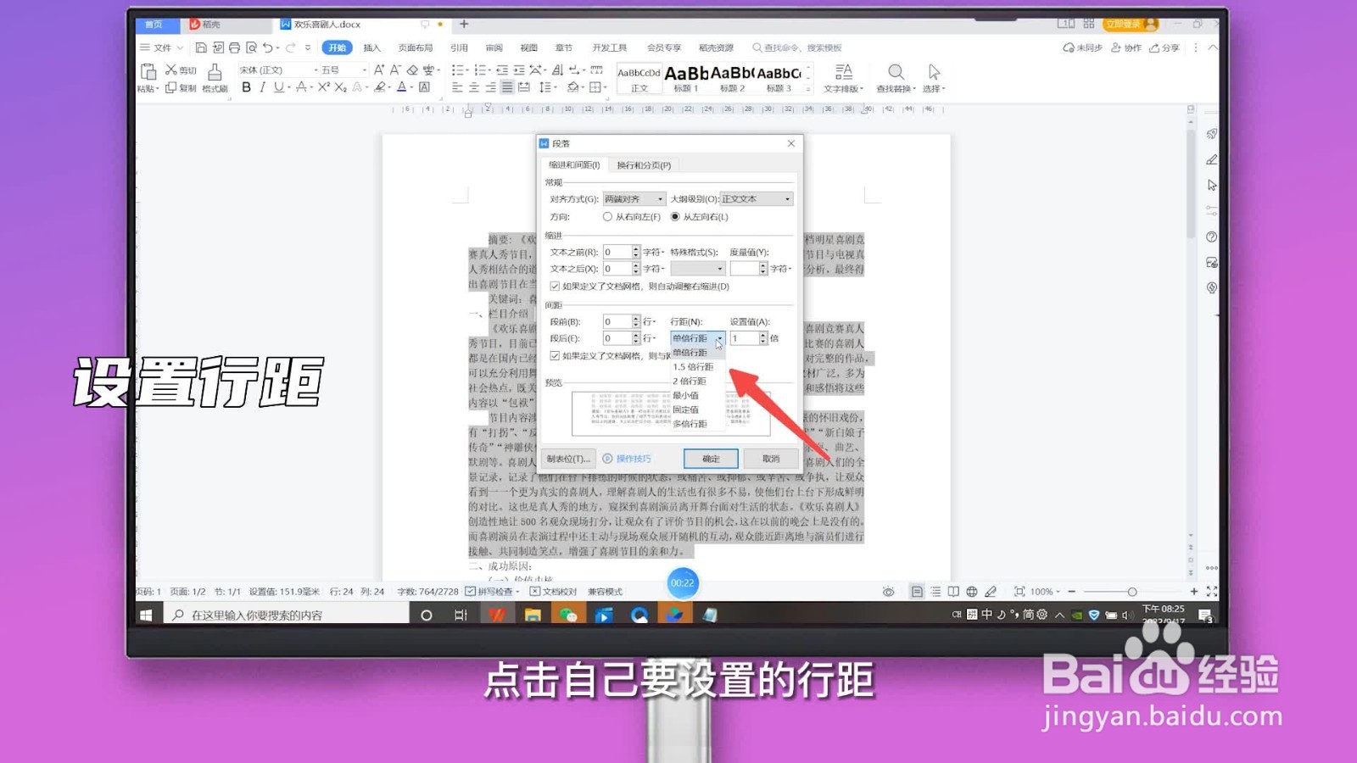This screenshot has height=763, width=1357.
Task: Click the 确定 confirm button
Action: pos(710,459)
